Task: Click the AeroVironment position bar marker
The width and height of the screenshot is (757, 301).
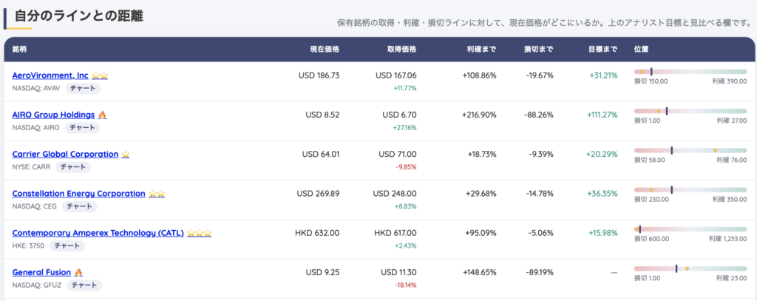Action: click(651, 72)
